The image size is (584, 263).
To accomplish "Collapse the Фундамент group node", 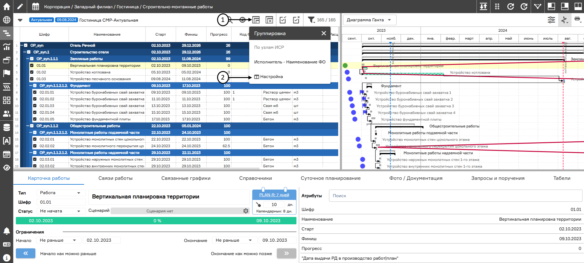I will click(x=31, y=86).
